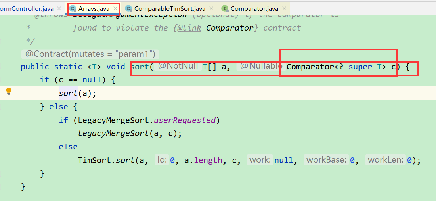Click the work: parameter hint

click(260, 160)
